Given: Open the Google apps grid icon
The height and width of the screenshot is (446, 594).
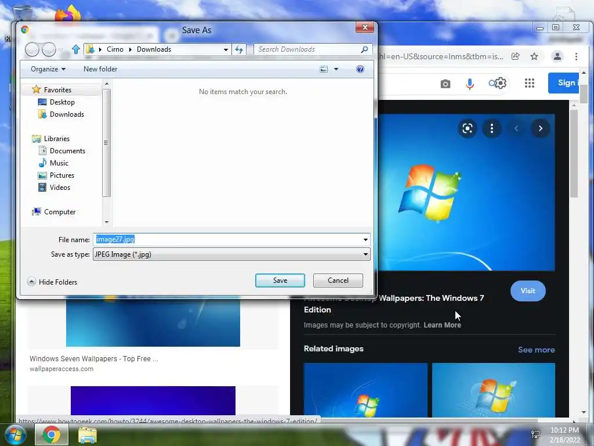Looking at the screenshot, I should pos(530,83).
